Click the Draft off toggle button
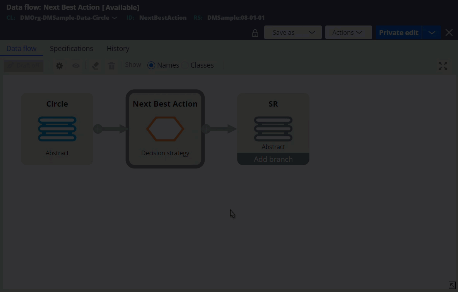 pos(24,66)
